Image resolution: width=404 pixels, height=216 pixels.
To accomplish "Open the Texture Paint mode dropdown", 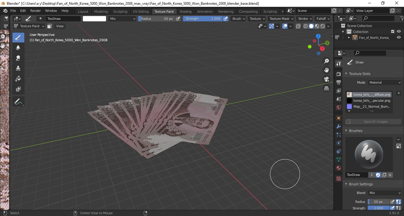I will click(29, 26).
